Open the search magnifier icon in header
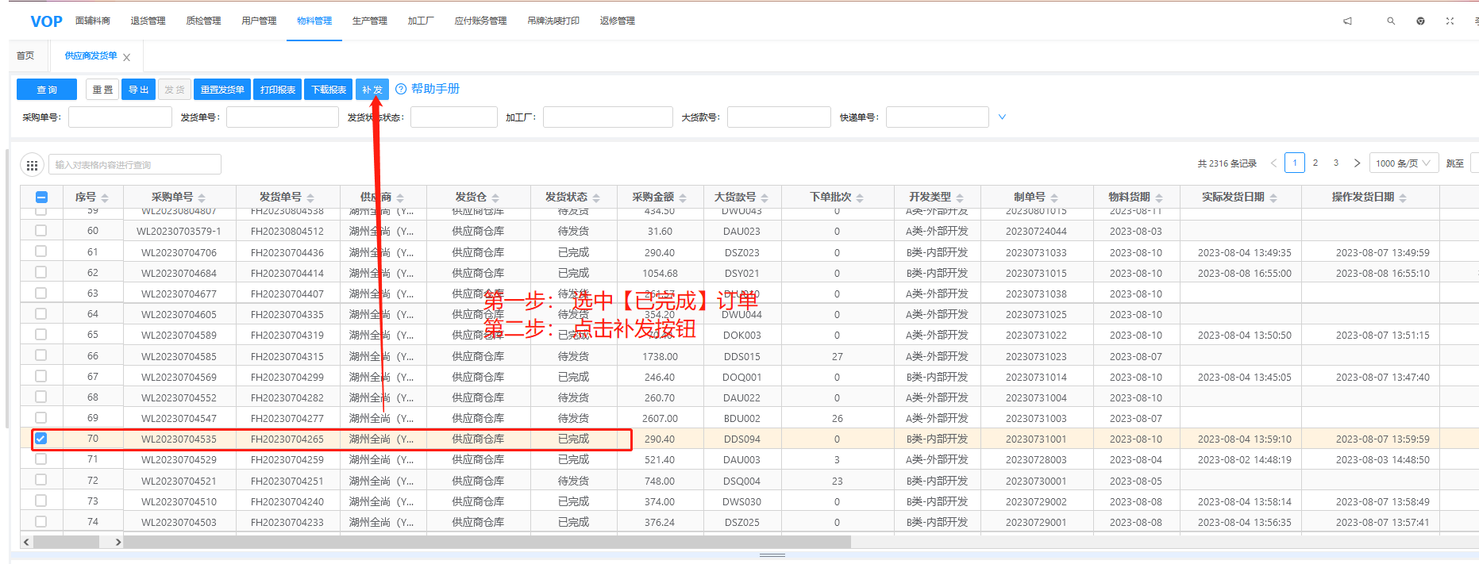1479x564 pixels. [1391, 21]
